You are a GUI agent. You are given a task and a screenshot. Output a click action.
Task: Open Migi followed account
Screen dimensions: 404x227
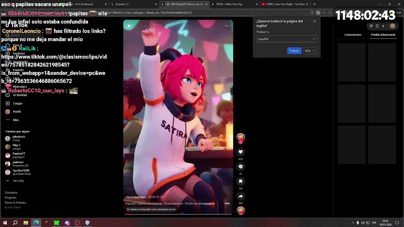(x=16, y=147)
